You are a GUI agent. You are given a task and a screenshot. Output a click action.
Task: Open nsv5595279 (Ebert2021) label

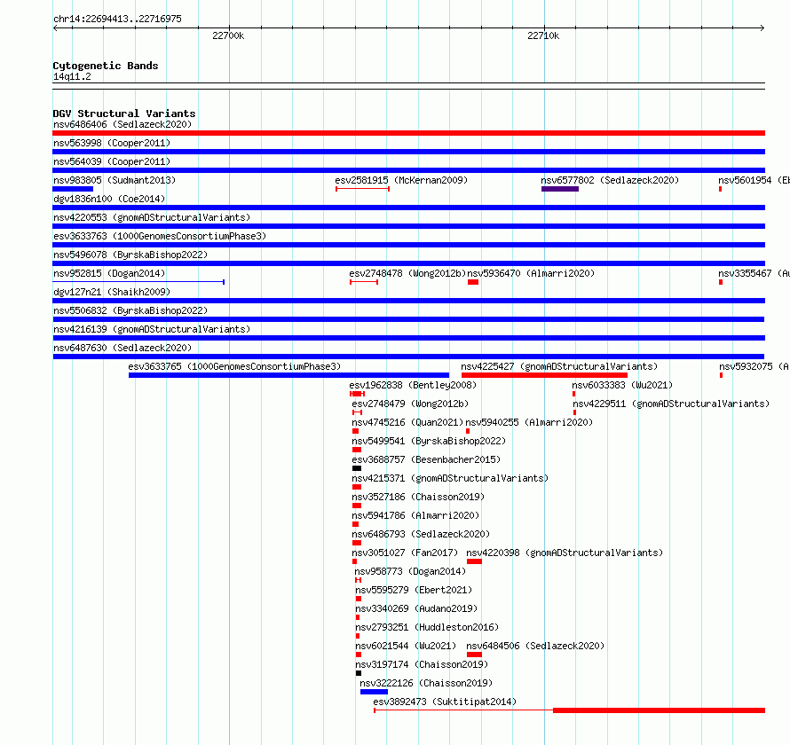coord(414,590)
